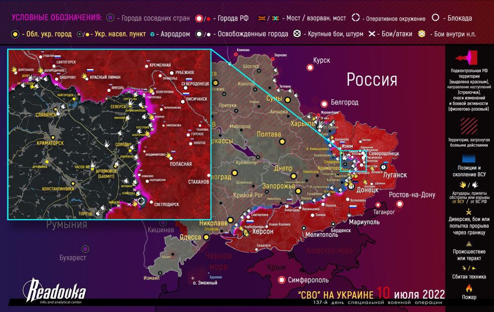Click the warning triangle icon for Происшествие
This screenshot has height=312, width=494.
coord(468,244)
